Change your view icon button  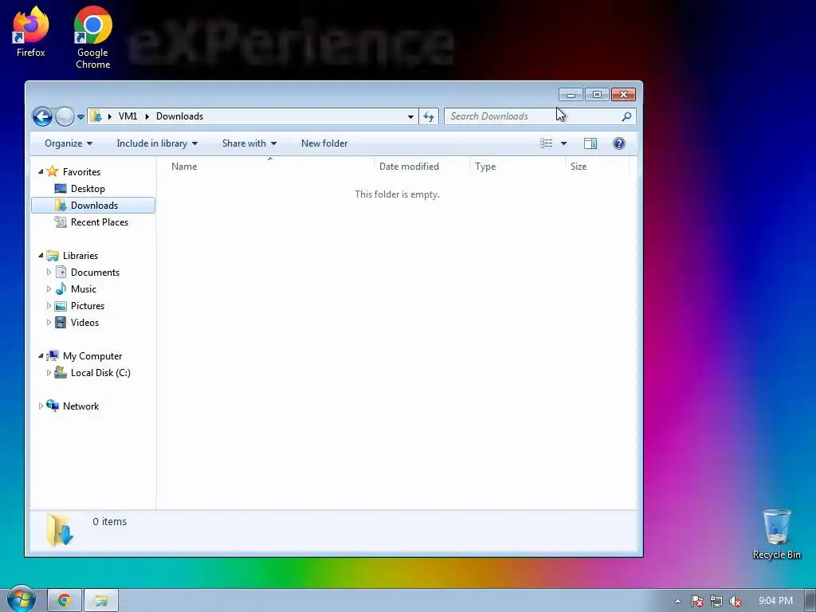point(547,143)
